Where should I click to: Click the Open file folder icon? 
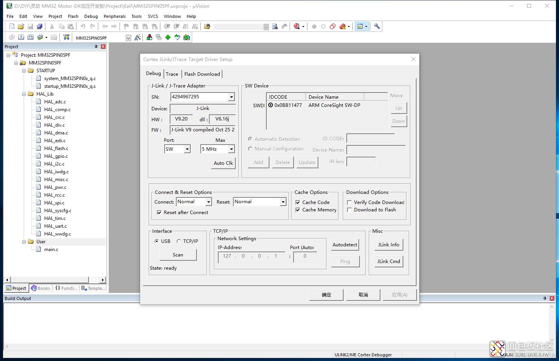click(x=21, y=26)
